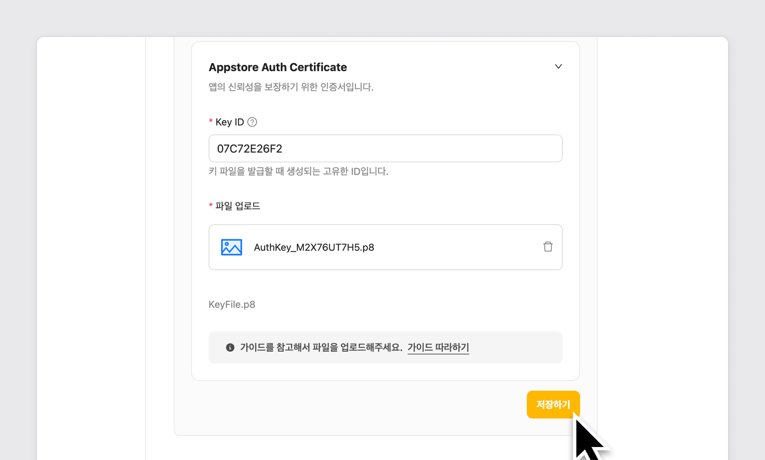Click the 파일 업로드 label
The image size is (765, 460).
pos(238,206)
